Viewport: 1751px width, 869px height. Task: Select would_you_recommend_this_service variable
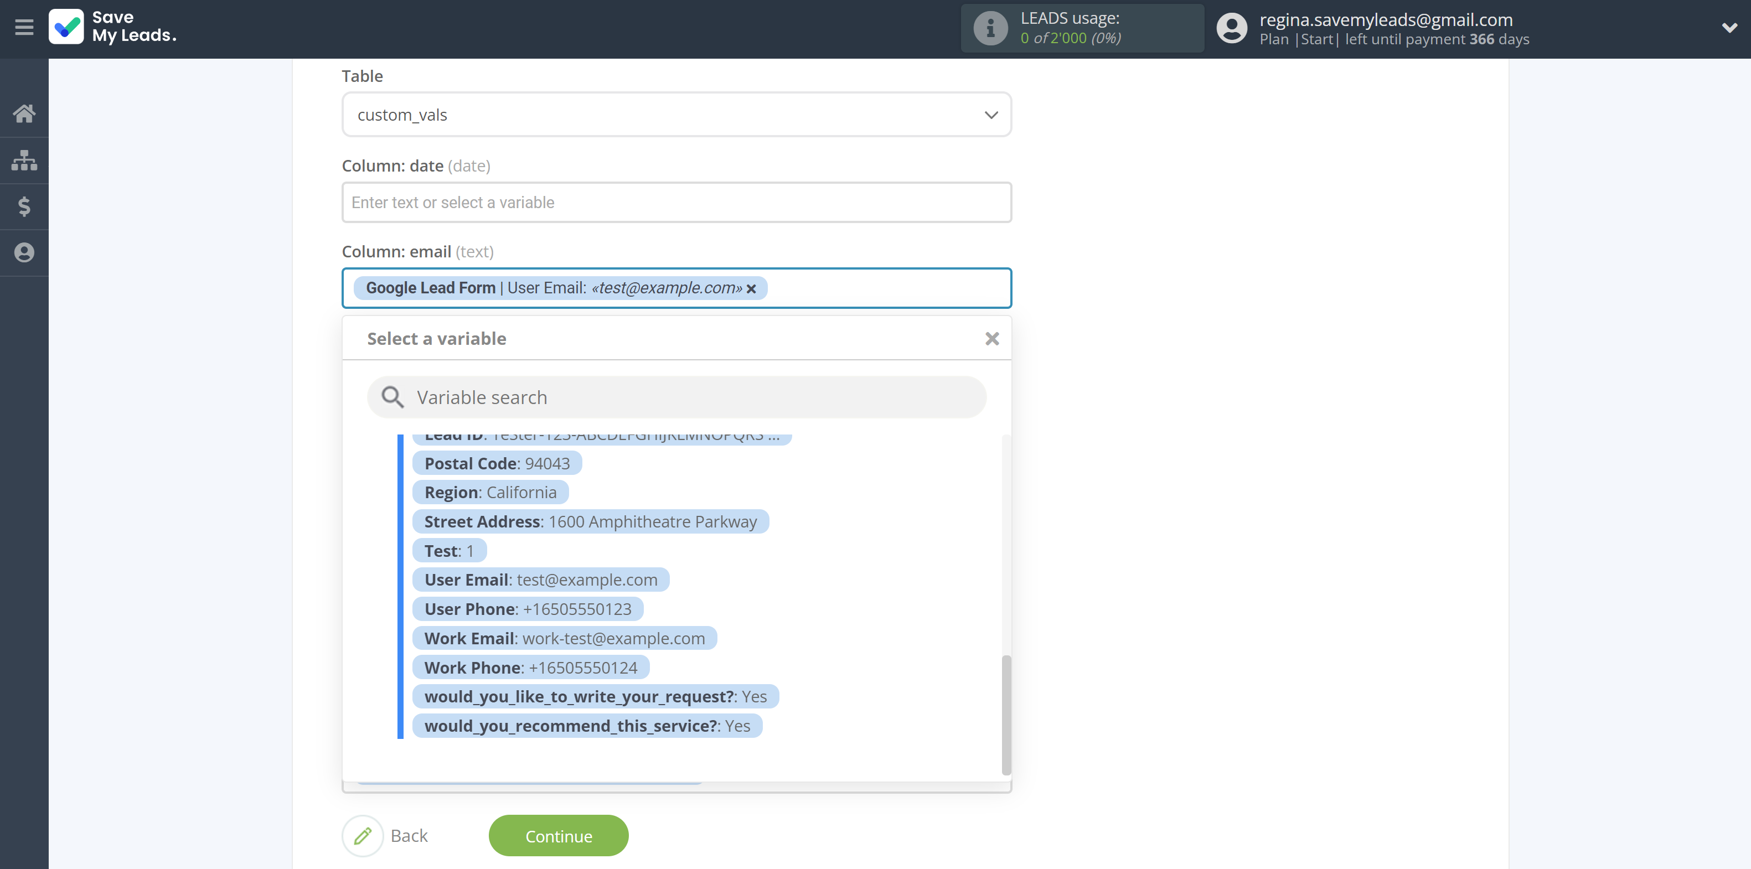pyautogui.click(x=587, y=725)
